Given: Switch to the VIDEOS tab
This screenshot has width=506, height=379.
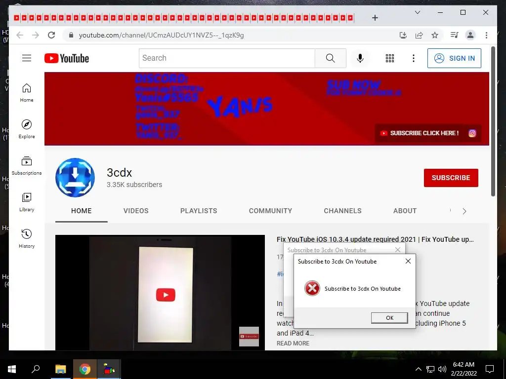Looking at the screenshot, I should [136, 211].
